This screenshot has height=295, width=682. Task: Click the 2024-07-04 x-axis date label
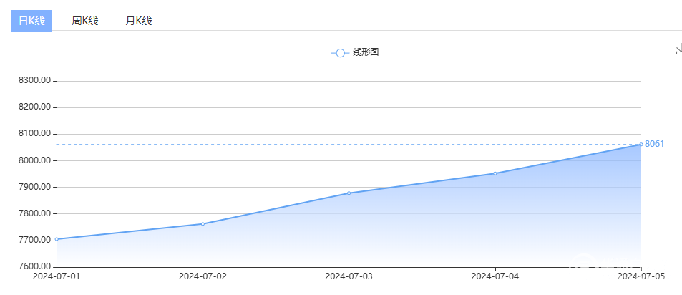495,276
